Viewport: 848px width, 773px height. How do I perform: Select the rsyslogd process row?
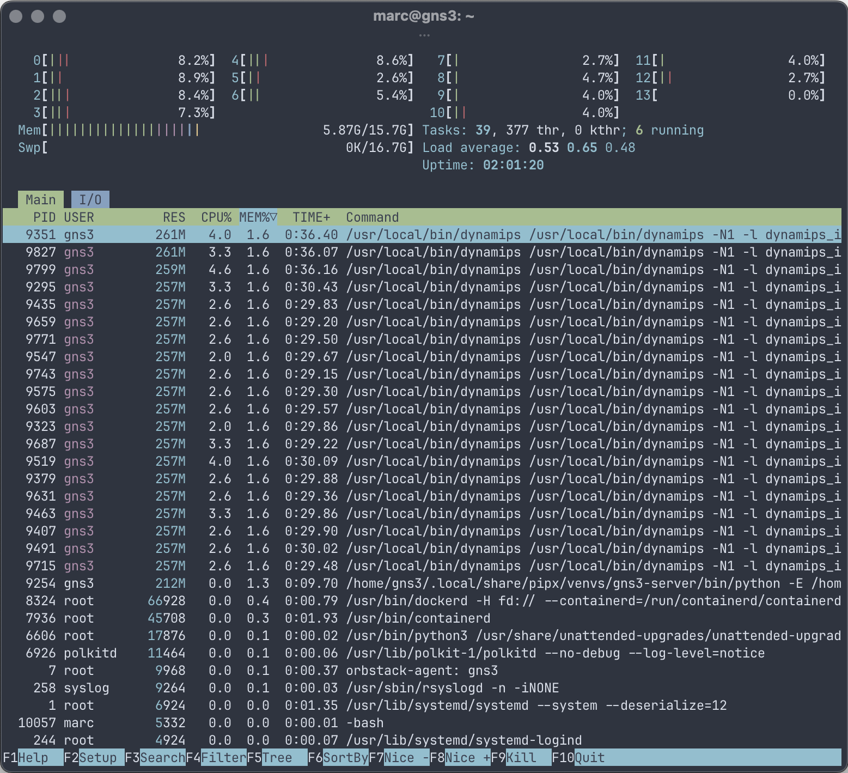pyautogui.click(x=422, y=687)
